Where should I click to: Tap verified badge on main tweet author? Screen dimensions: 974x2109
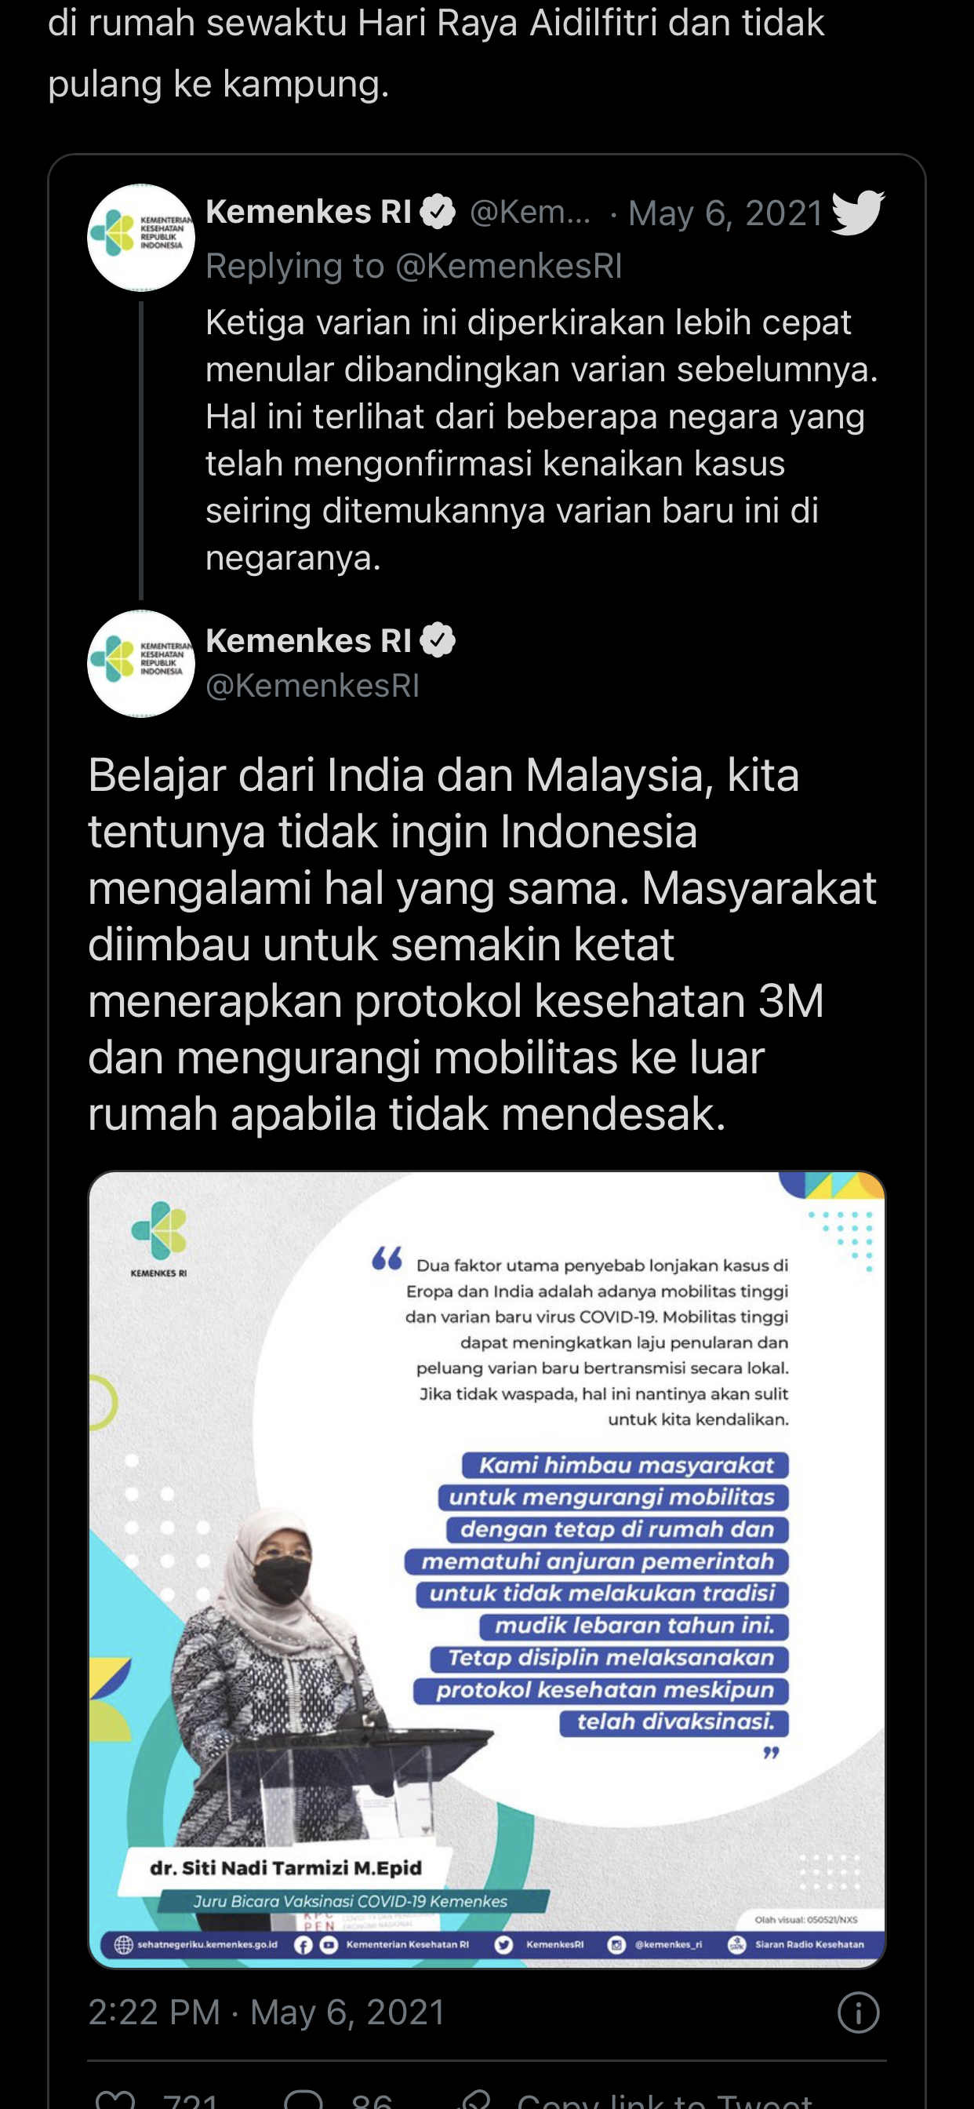click(x=438, y=640)
